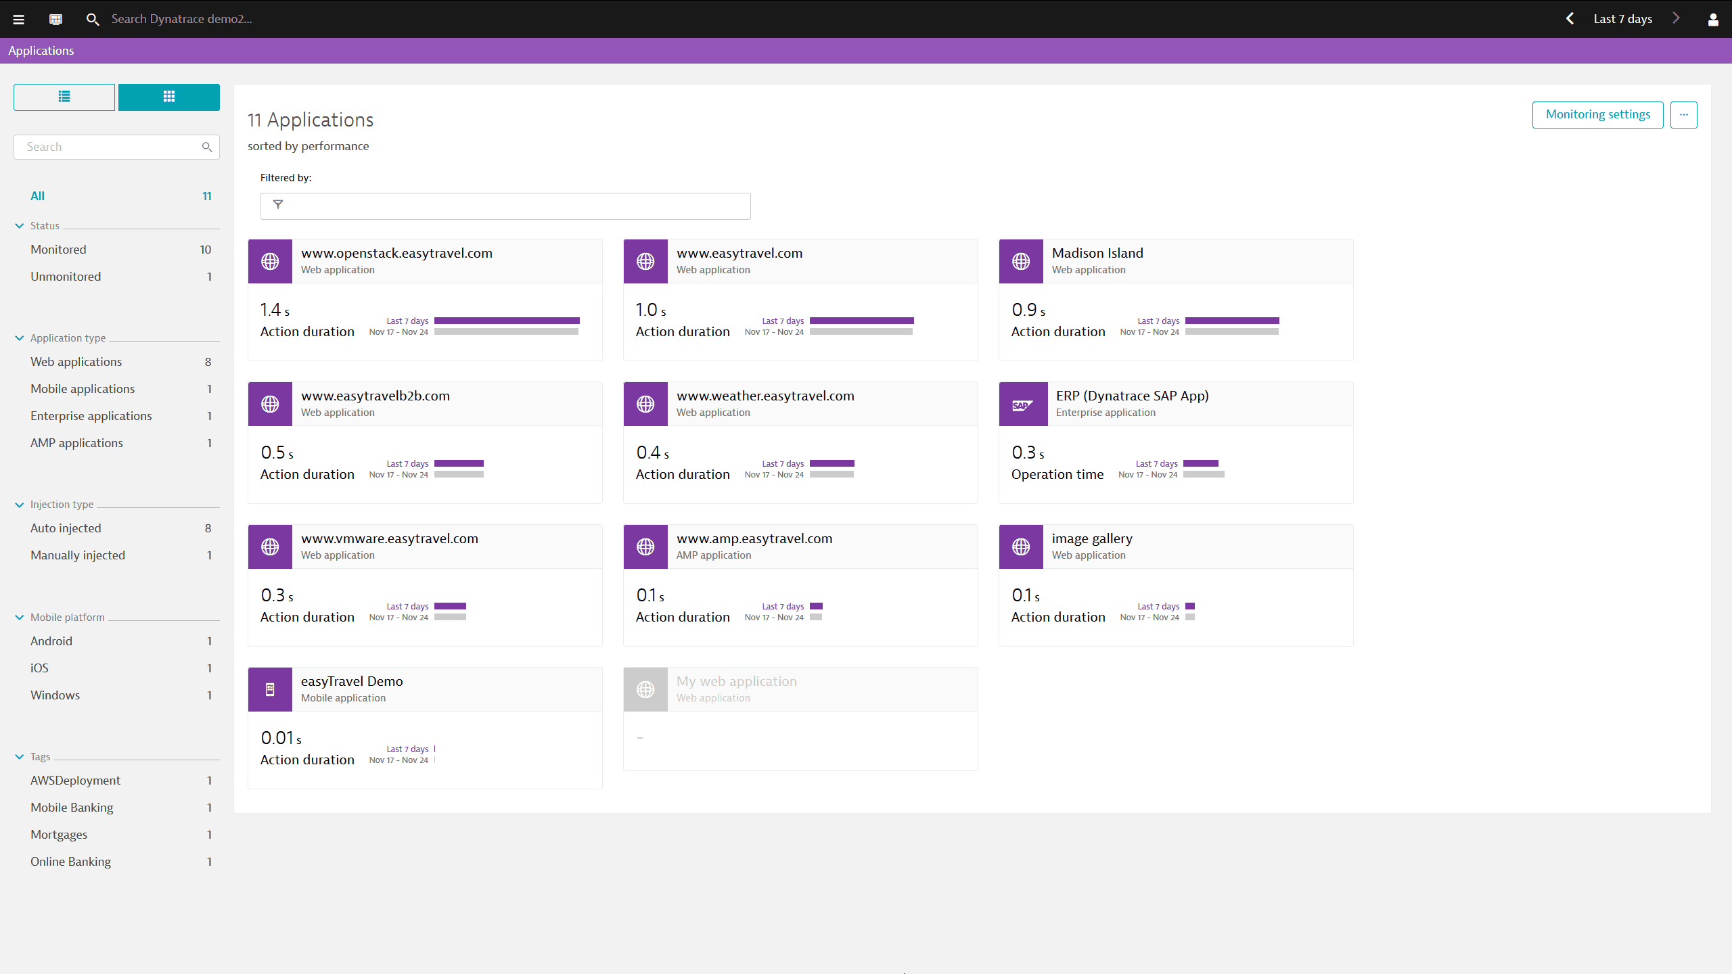Open ERP (Dynatrace SAP App) application
The image size is (1732, 974).
(x=1133, y=396)
